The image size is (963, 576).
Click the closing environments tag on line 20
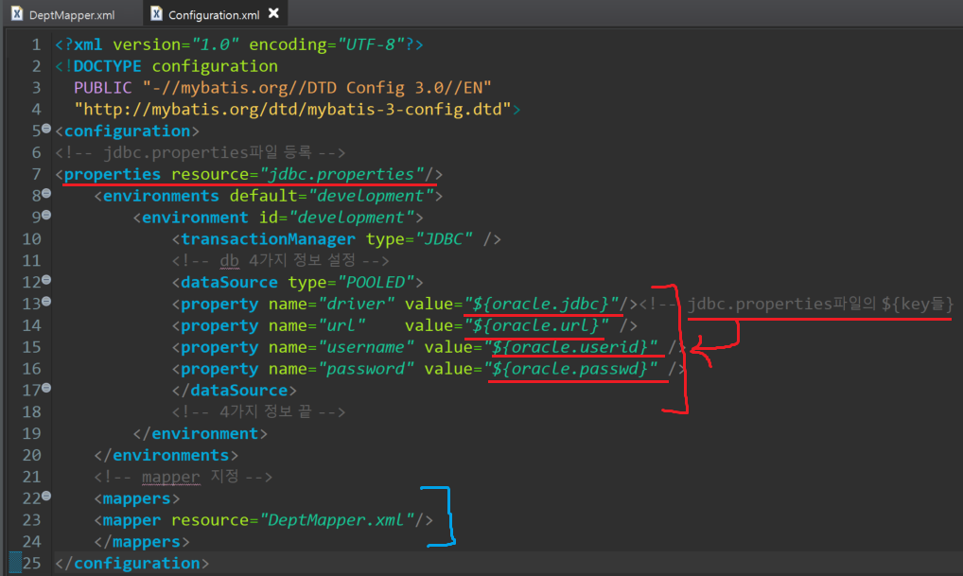[166, 455]
